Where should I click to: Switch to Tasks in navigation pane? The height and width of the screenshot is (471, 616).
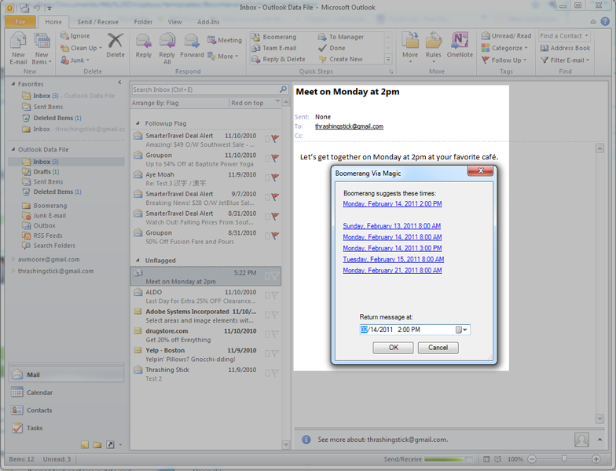tap(66, 428)
